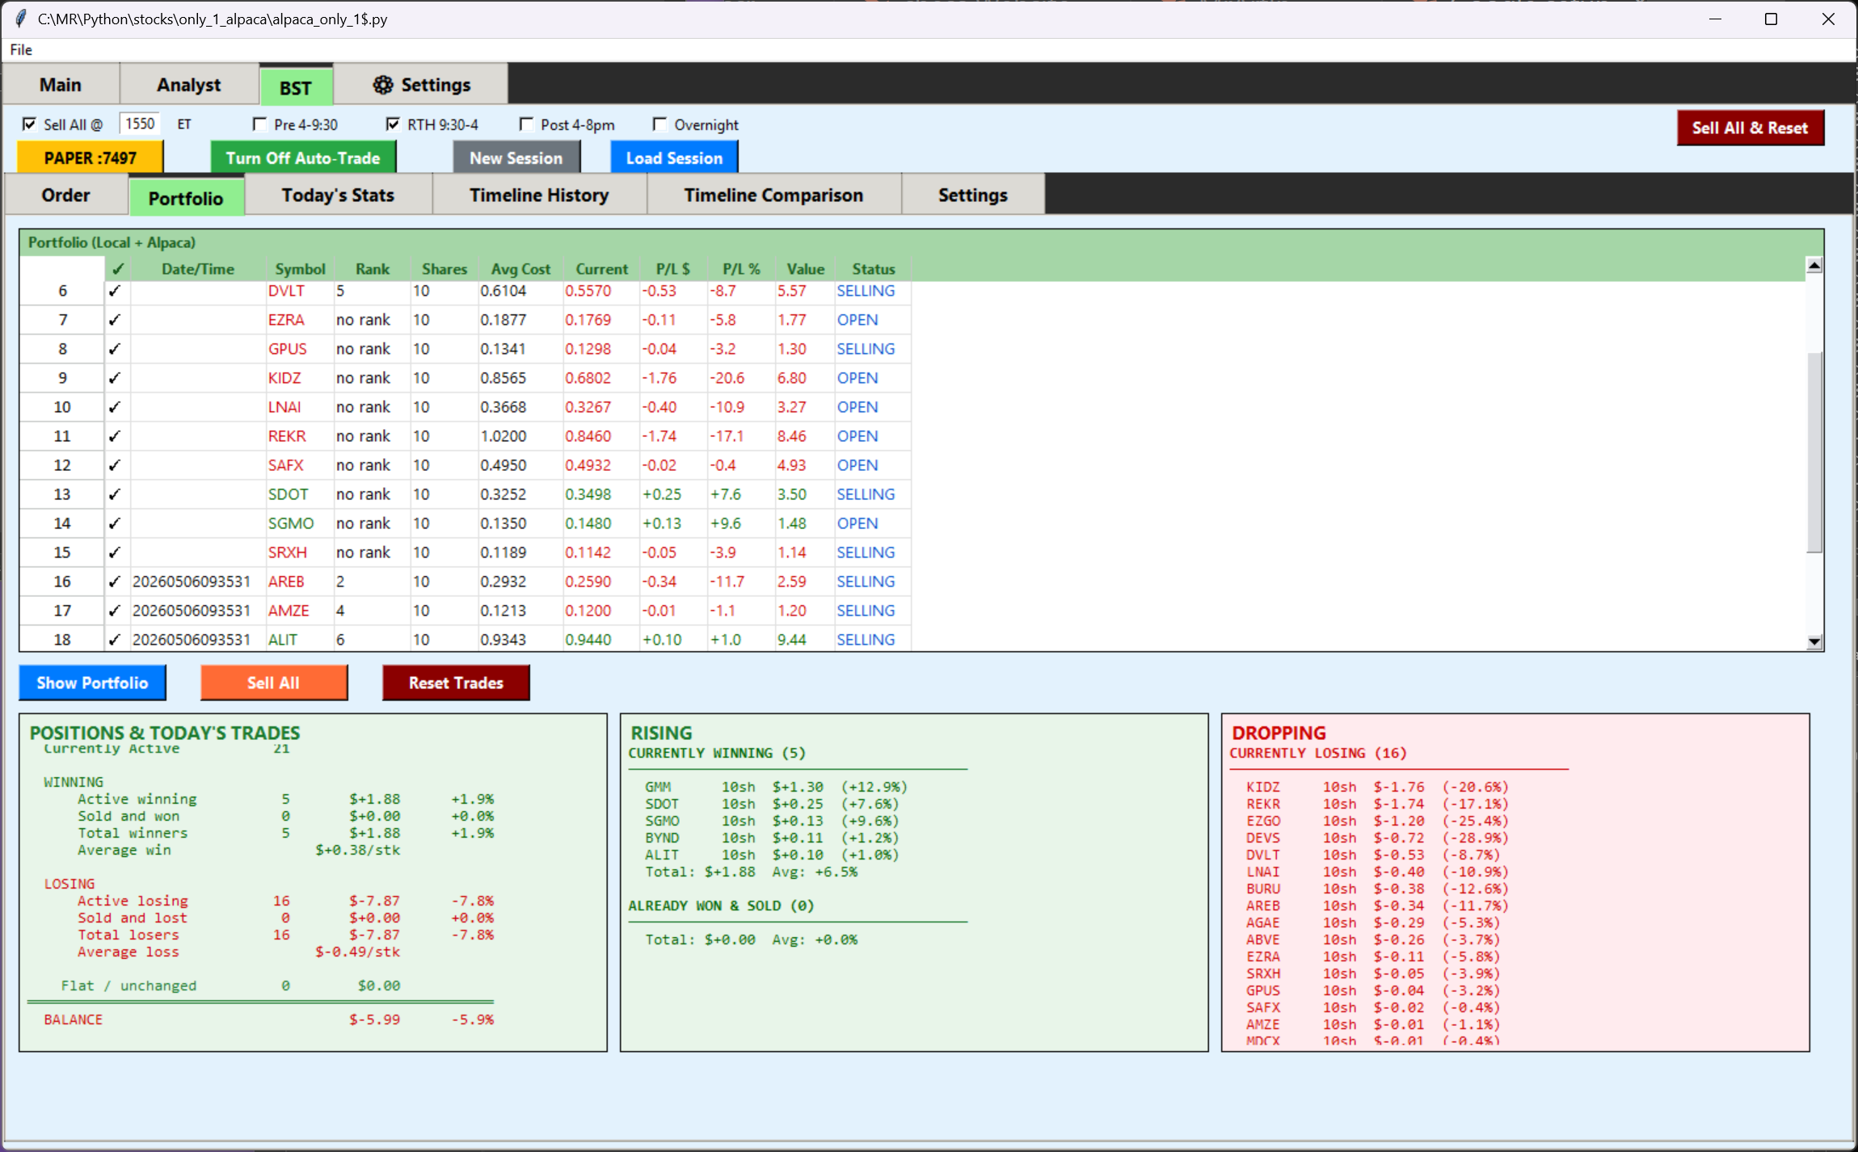1858x1152 pixels.
Task: Start a New Session
Action: pos(516,158)
